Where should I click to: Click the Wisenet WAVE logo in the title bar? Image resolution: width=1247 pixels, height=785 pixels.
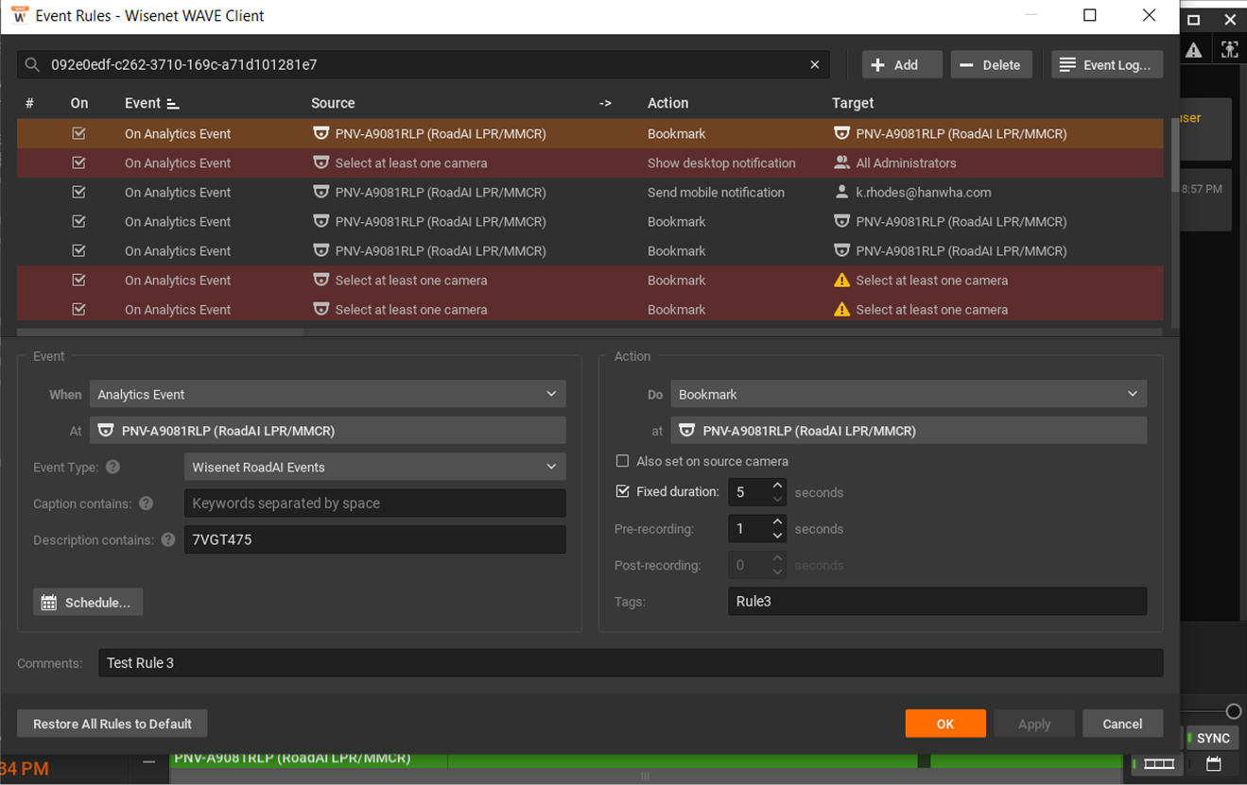(x=19, y=15)
